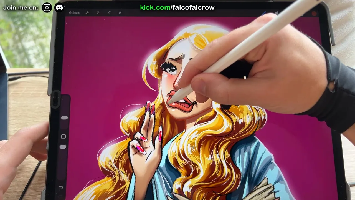Tap the square Modify button on sidebar
This screenshot has width=355, height=200.
tap(64, 137)
